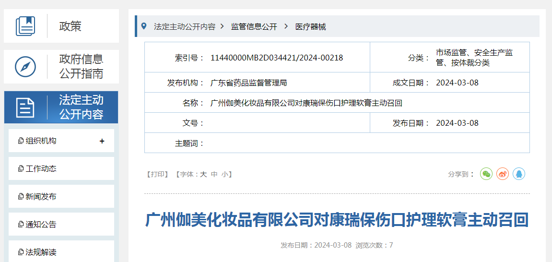Go to 监管信息公开 in breadcrumb

coord(254,27)
